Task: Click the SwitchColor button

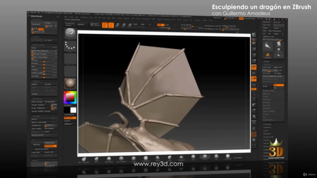Action: (x=70, y=115)
